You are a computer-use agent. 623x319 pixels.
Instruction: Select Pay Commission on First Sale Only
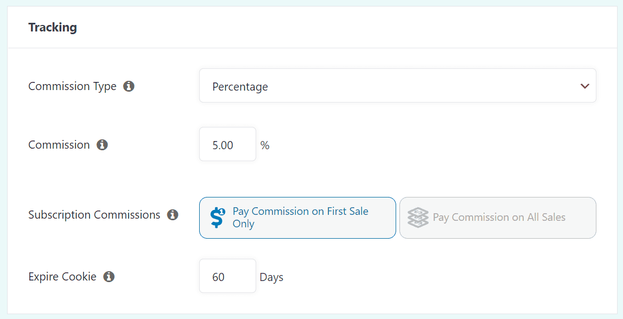[x=297, y=218]
